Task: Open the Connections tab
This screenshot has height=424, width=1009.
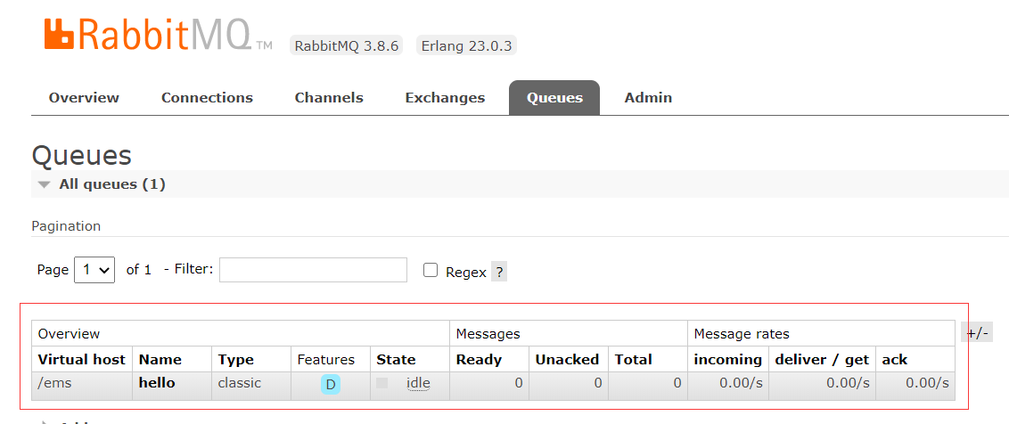Action: (x=207, y=98)
